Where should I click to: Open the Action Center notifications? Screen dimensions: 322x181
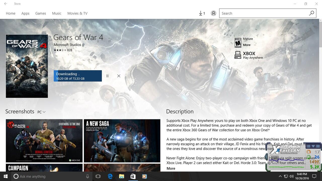(314, 176)
